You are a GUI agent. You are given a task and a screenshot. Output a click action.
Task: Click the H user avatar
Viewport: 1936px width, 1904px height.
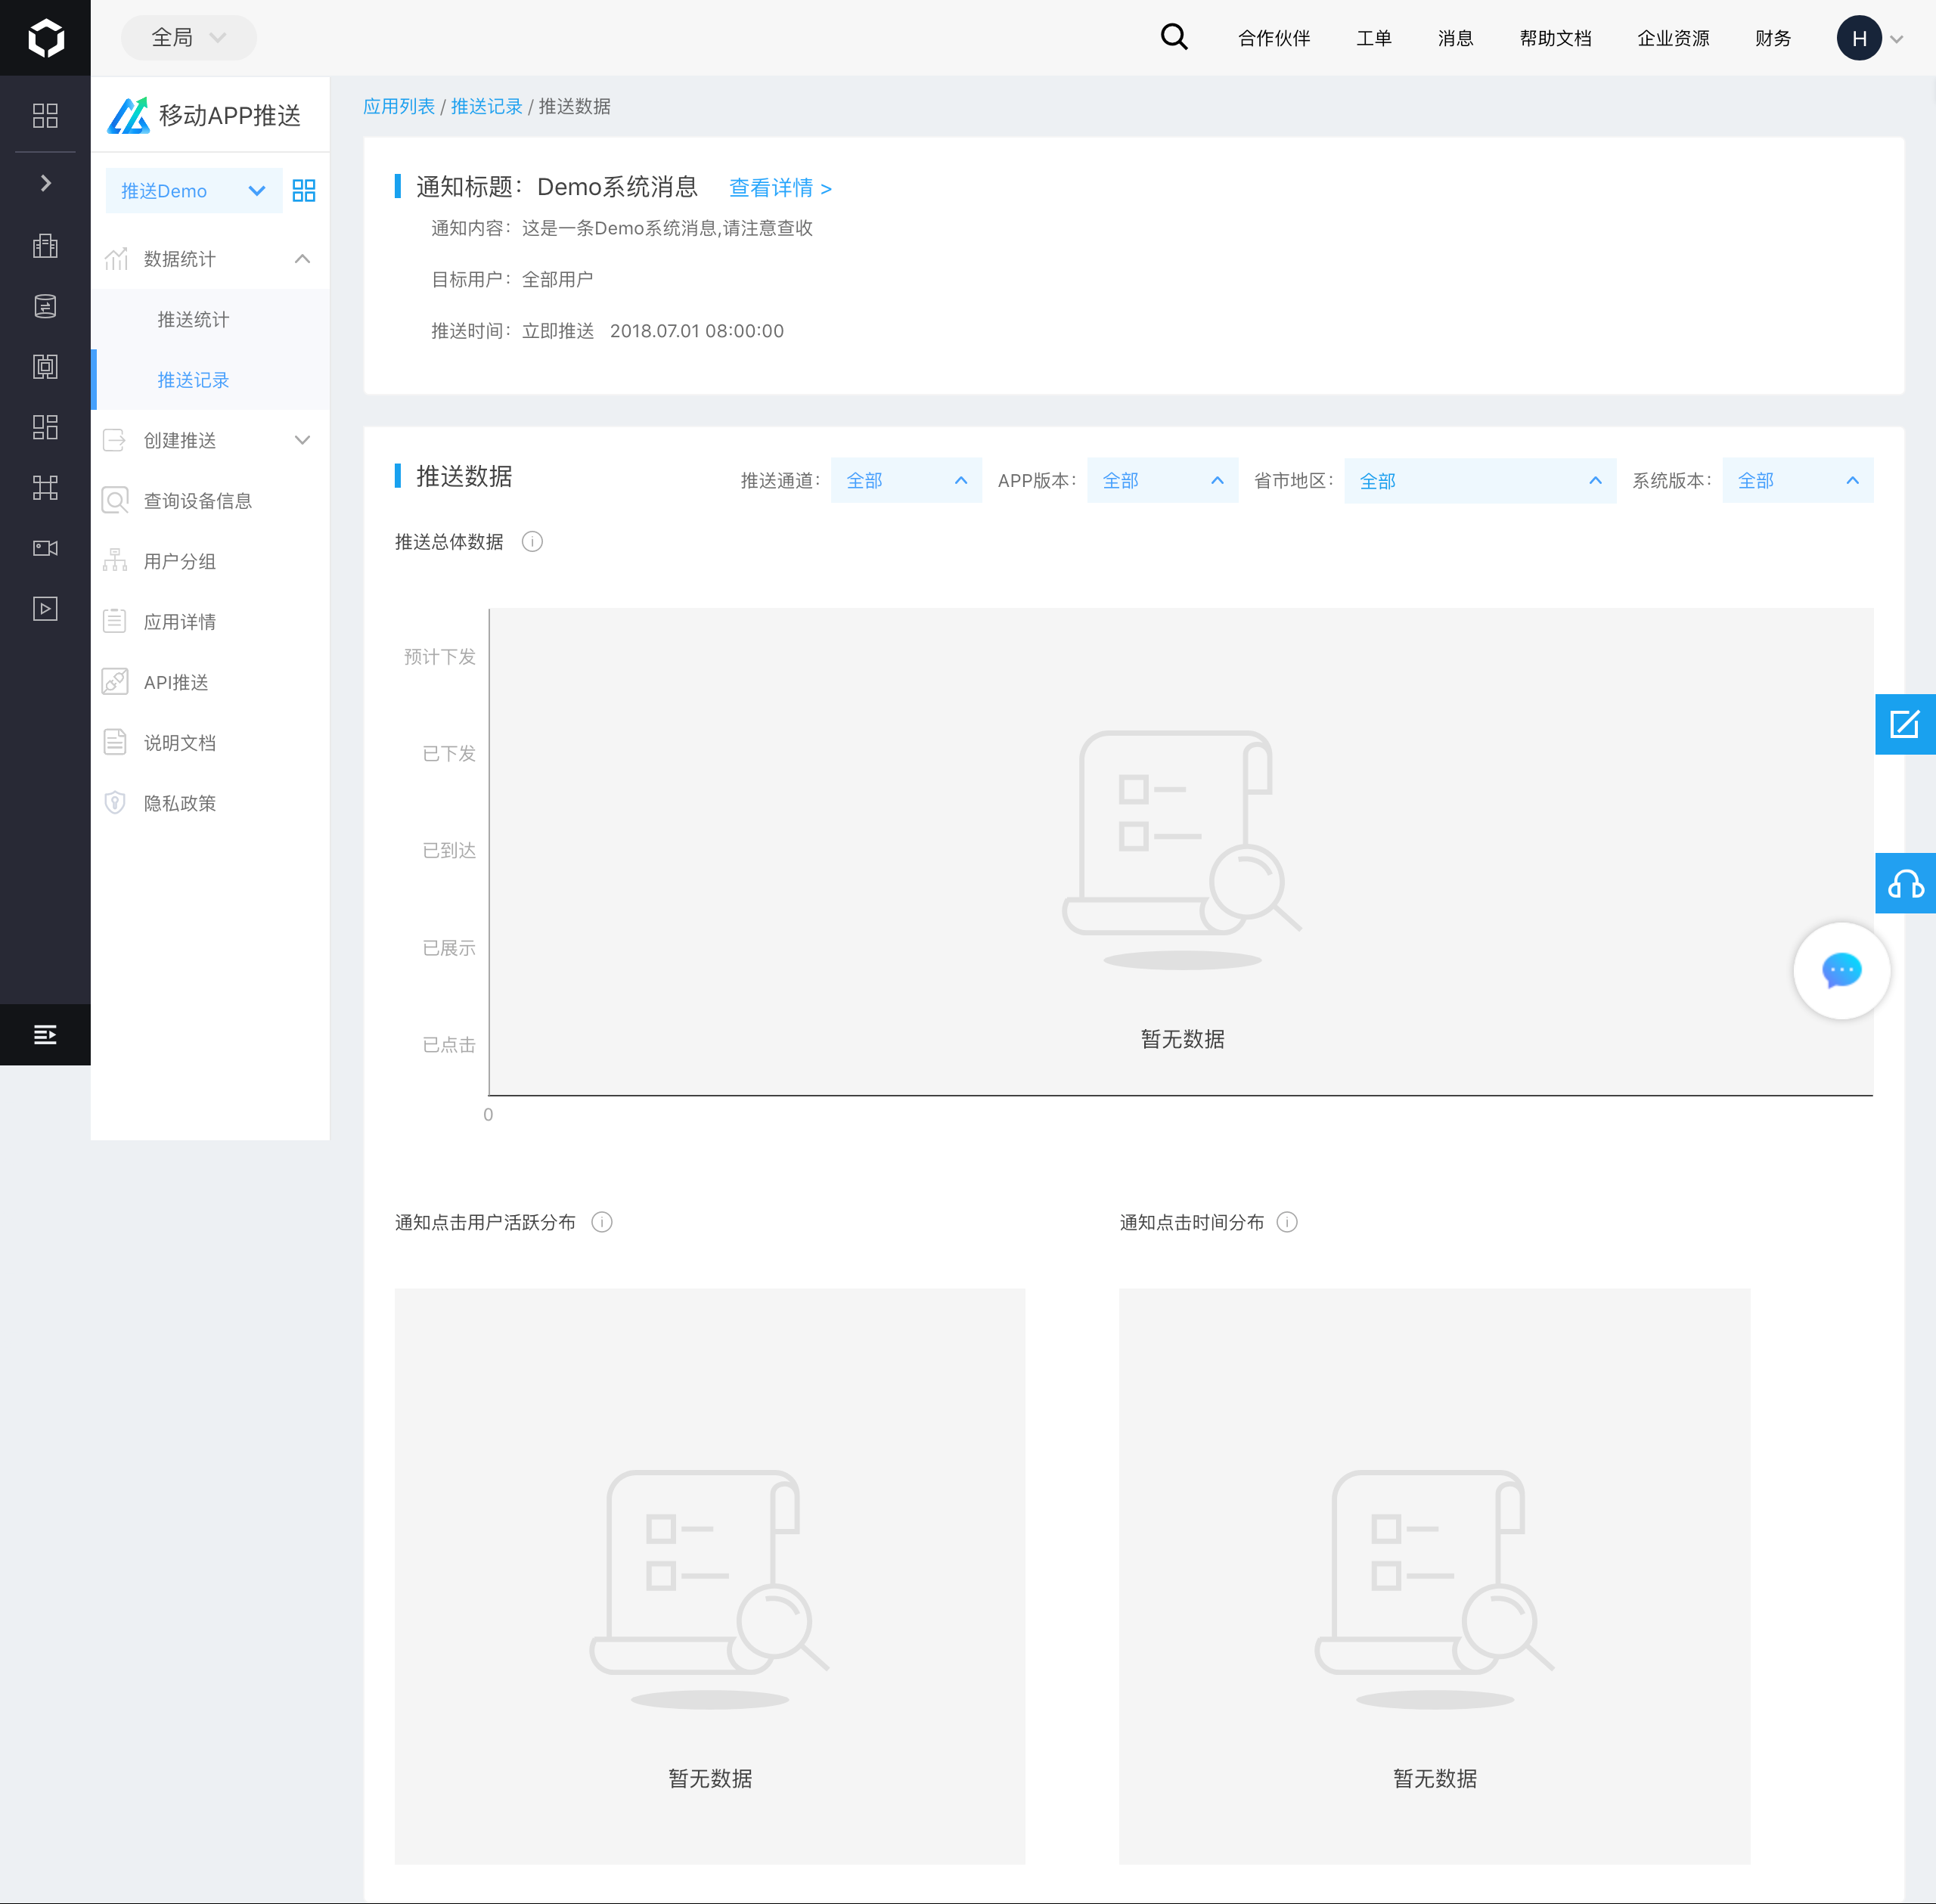point(1859,38)
